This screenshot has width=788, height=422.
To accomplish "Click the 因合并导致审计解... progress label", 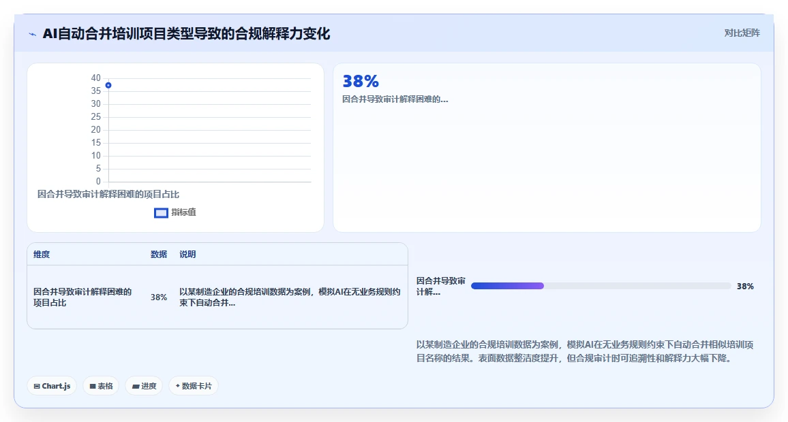I will click(441, 286).
